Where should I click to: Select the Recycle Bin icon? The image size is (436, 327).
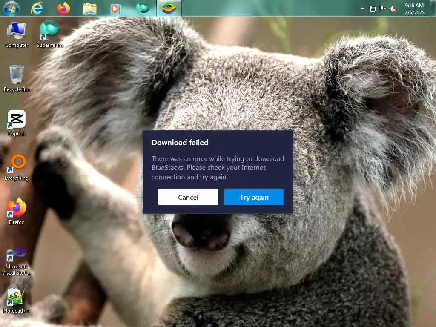[x=17, y=79]
